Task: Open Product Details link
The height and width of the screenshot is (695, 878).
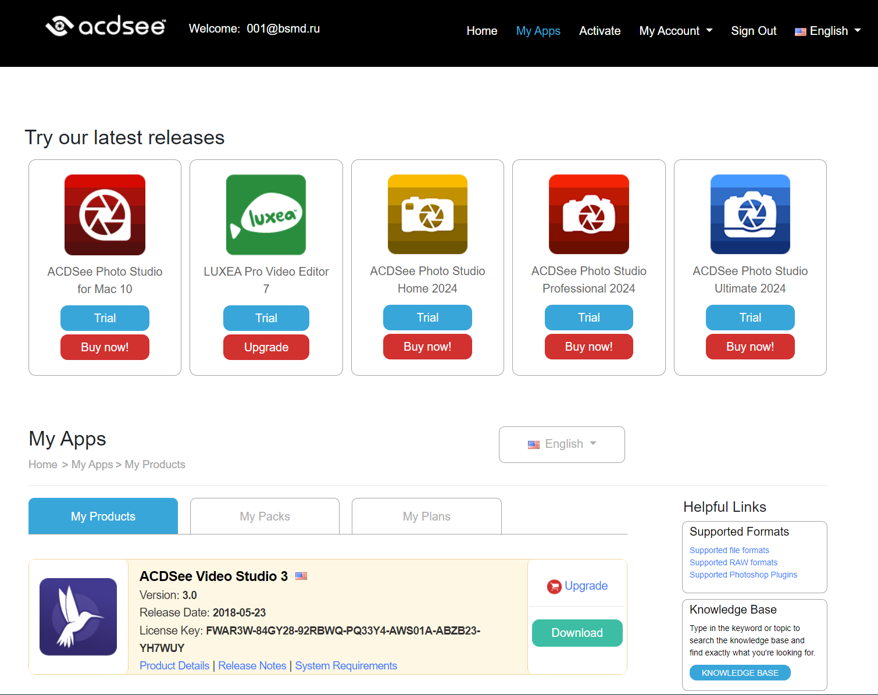Action: [x=174, y=665]
